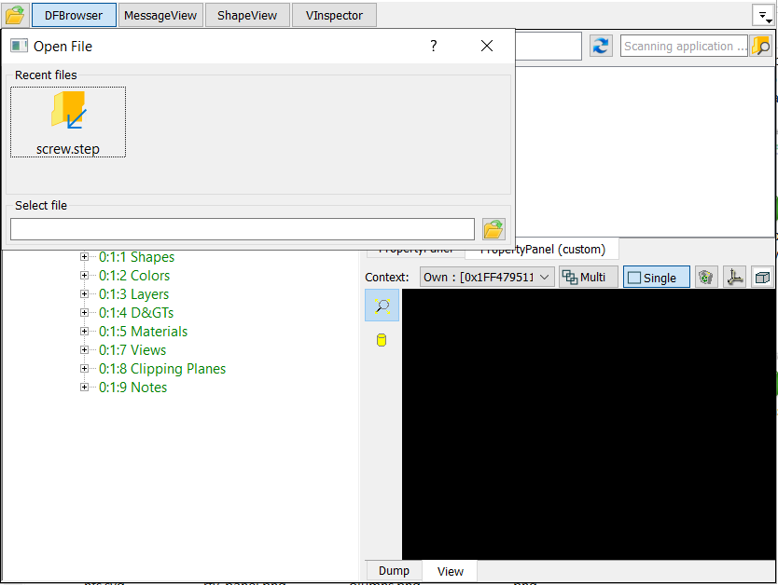Click the 3D cube view icon

coord(763,278)
